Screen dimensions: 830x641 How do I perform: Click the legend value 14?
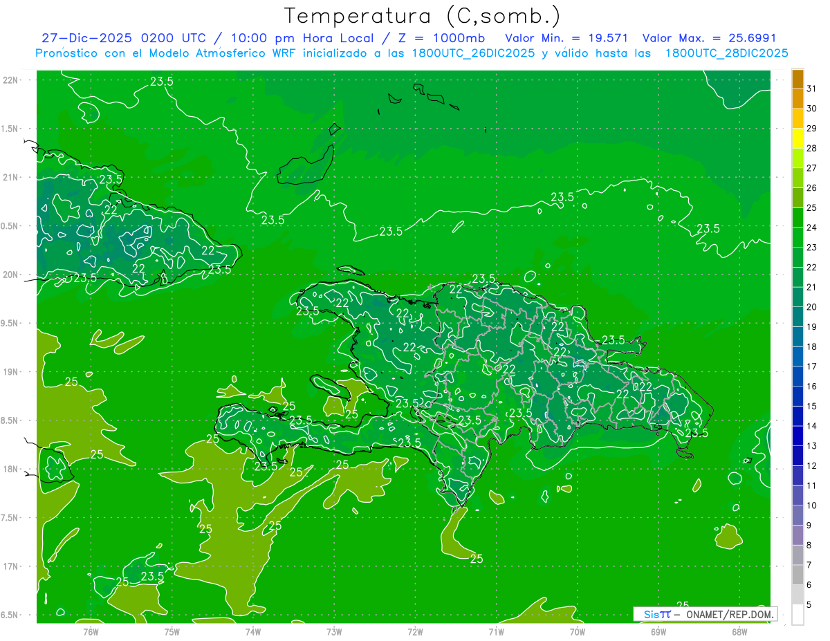point(811,426)
